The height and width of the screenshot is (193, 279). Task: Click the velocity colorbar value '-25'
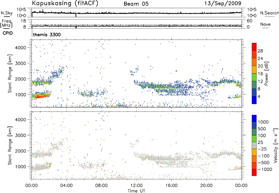(262, 149)
